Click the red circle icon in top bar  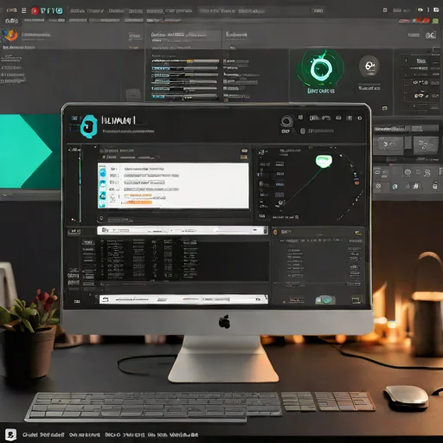(35, 11)
